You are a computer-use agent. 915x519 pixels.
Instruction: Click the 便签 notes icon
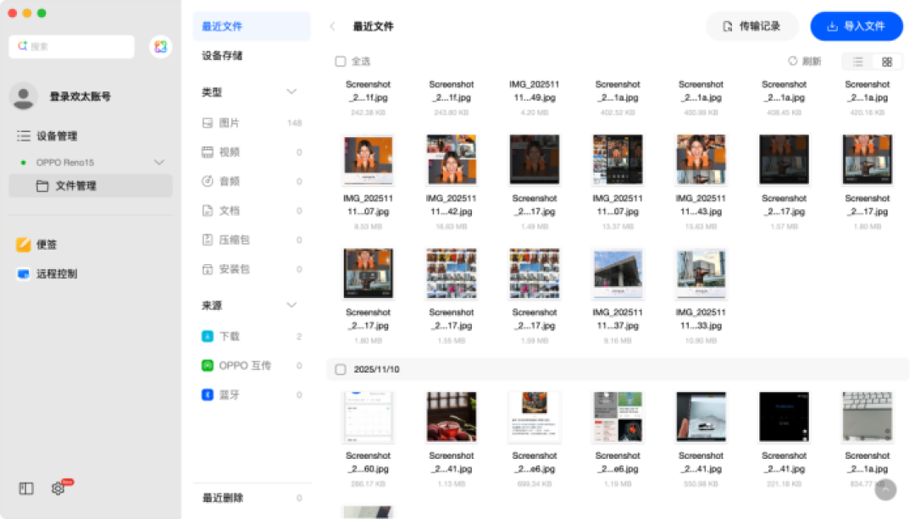[x=24, y=245]
